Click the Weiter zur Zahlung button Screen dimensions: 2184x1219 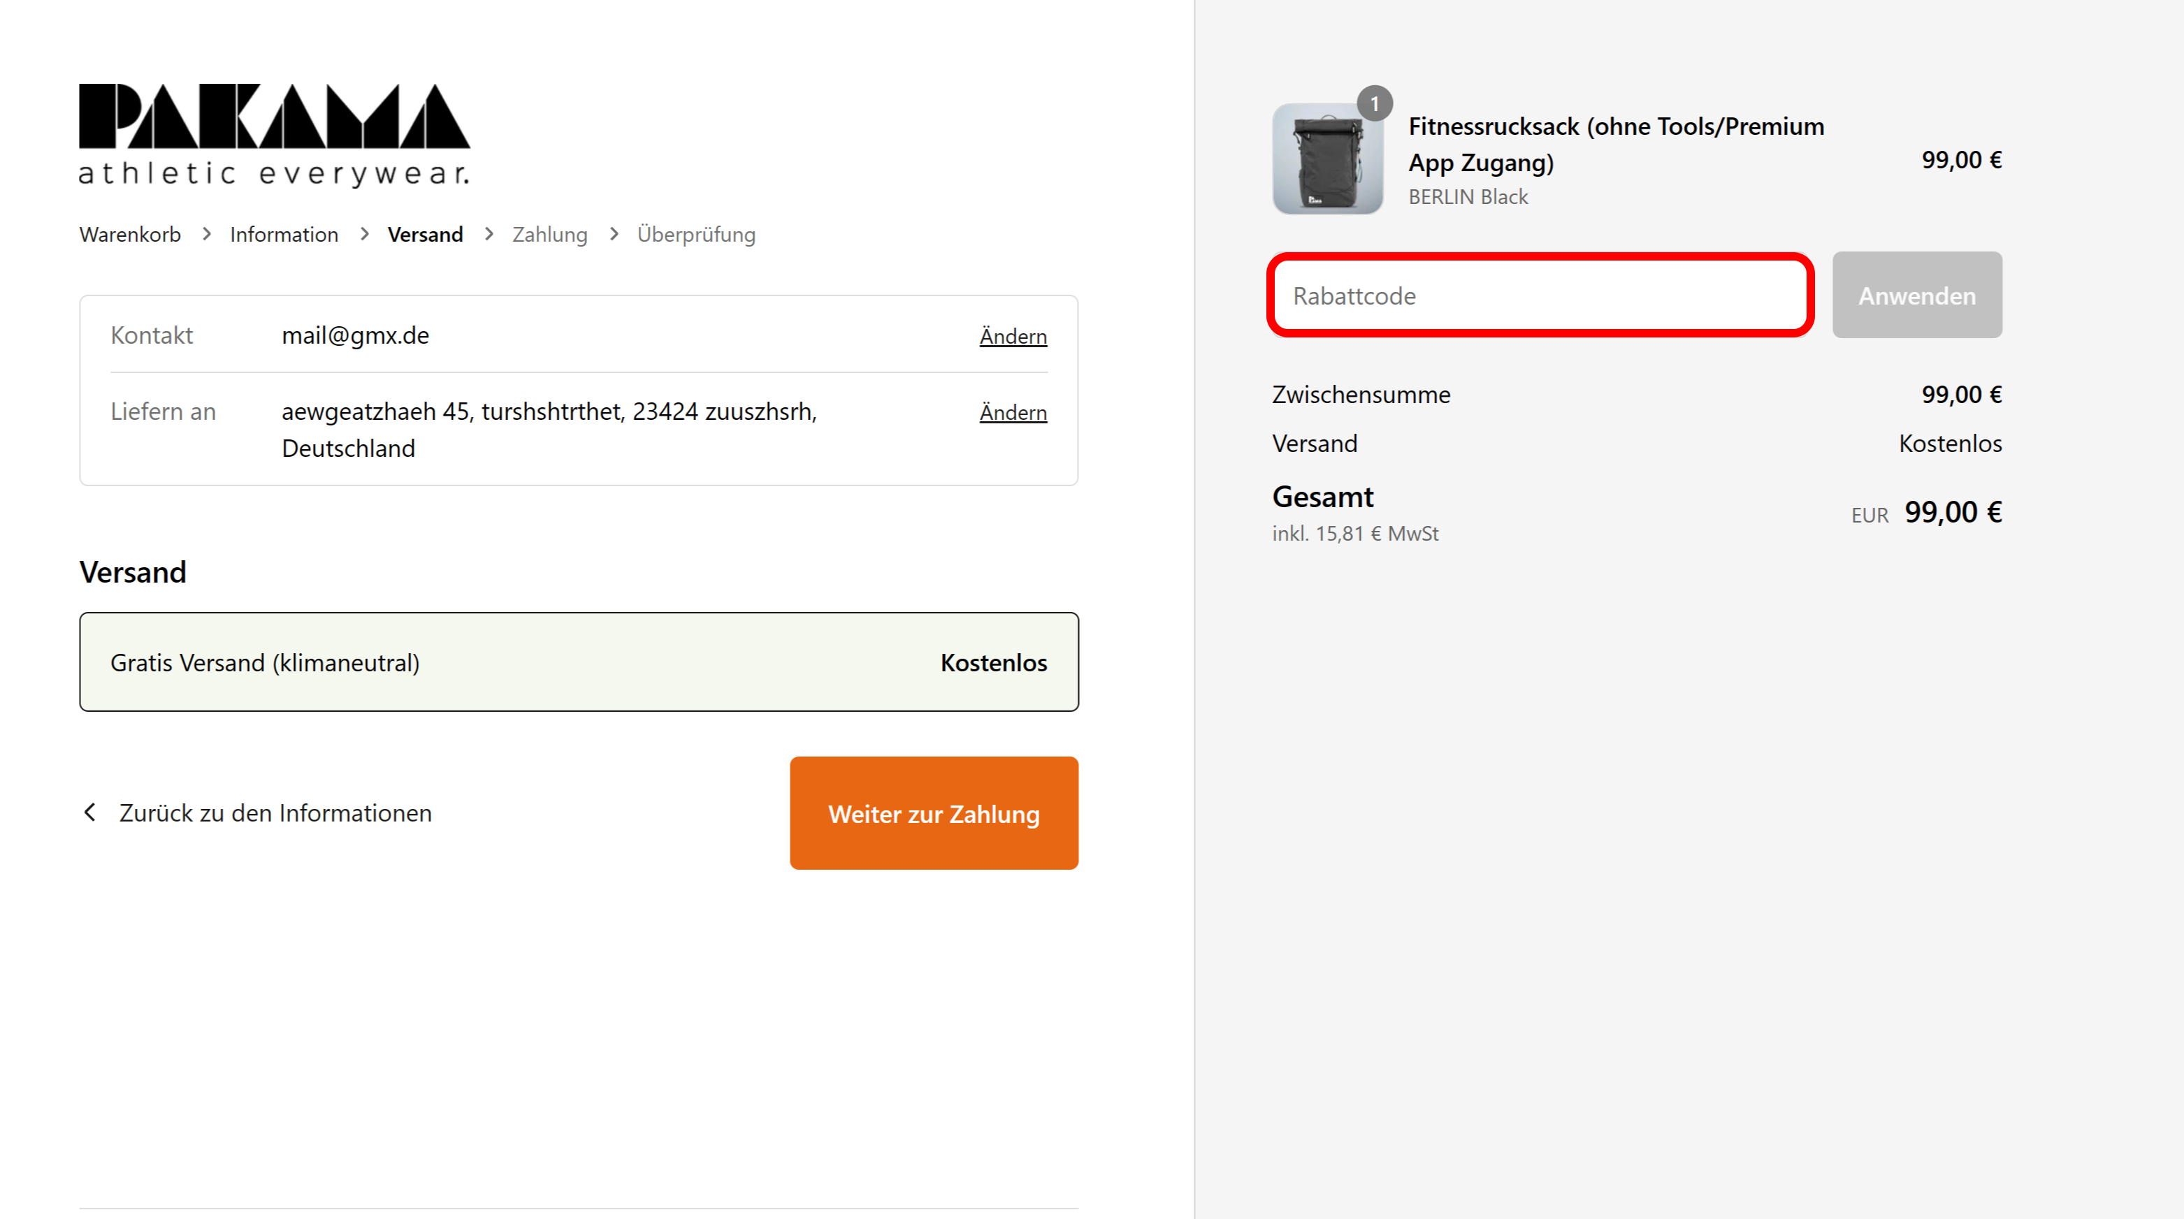[x=934, y=813]
